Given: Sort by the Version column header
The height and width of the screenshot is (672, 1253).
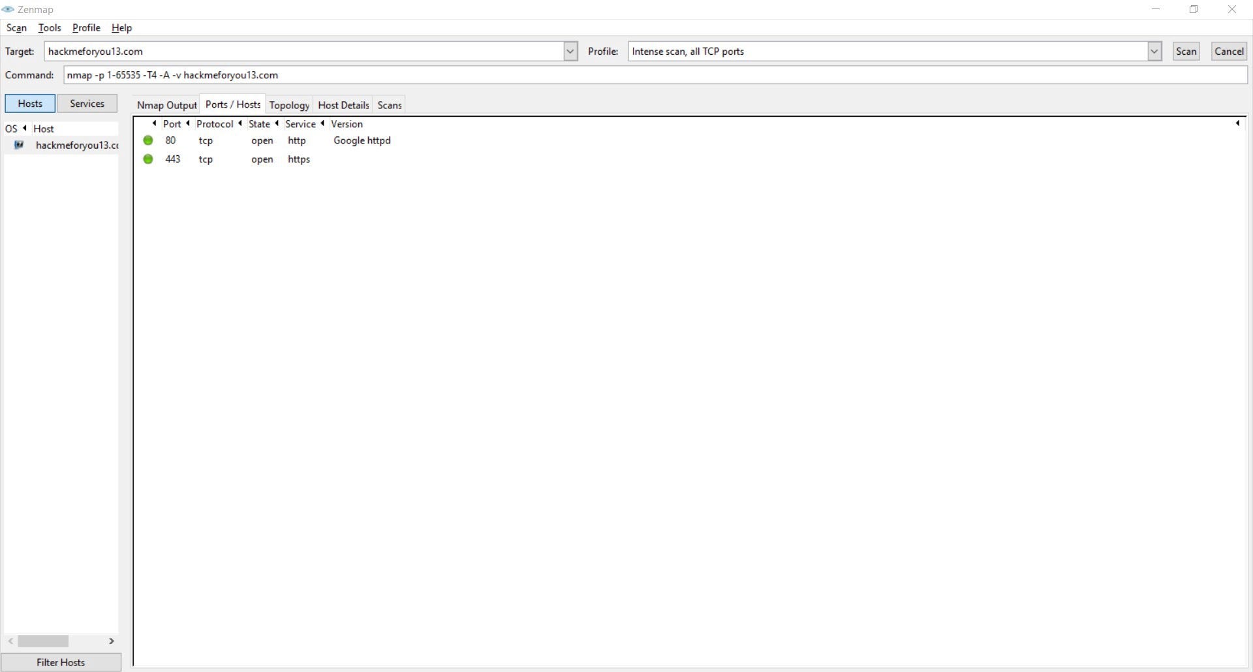Looking at the screenshot, I should [x=347, y=124].
